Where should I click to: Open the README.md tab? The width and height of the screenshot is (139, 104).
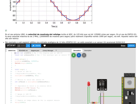23,51
